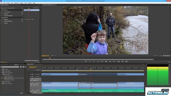
Task: Toggle sync lock on Audio 2 track
Action: (x=33, y=90)
